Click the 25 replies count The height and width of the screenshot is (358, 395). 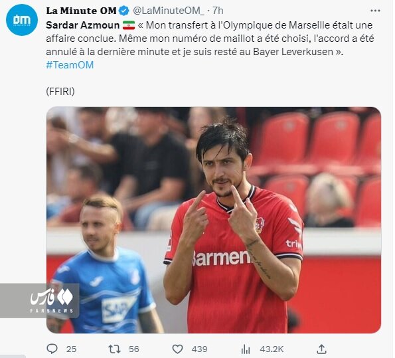(71, 349)
